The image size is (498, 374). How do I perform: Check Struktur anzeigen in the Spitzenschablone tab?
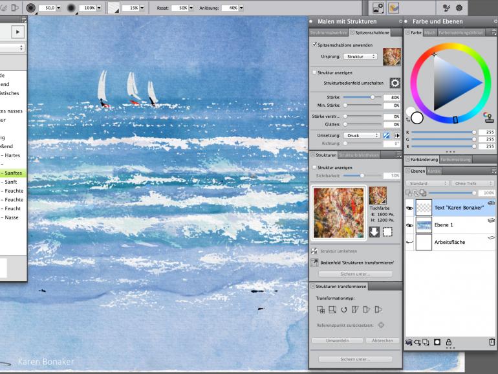[x=314, y=72]
